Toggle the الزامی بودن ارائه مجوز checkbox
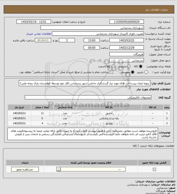The width and height of the screenshot is (177, 194). point(154,169)
